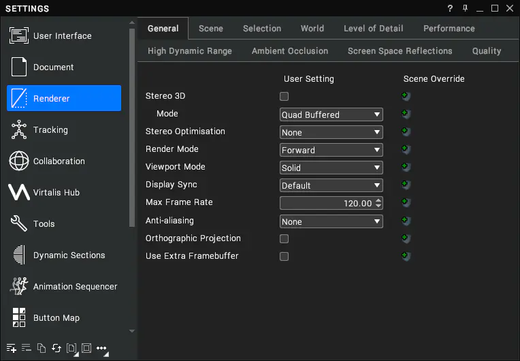The image size is (520, 361).
Task: Open the Dynamic Sections settings category
Action: coord(64,255)
